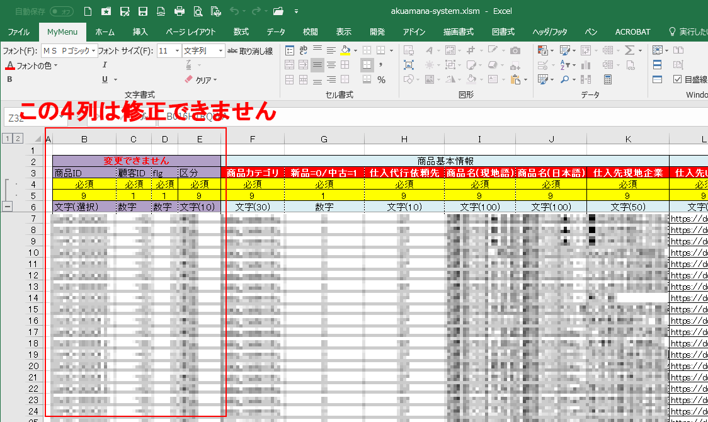
Task: Click the Save icon in quick access toolbar
Action: 143,11
